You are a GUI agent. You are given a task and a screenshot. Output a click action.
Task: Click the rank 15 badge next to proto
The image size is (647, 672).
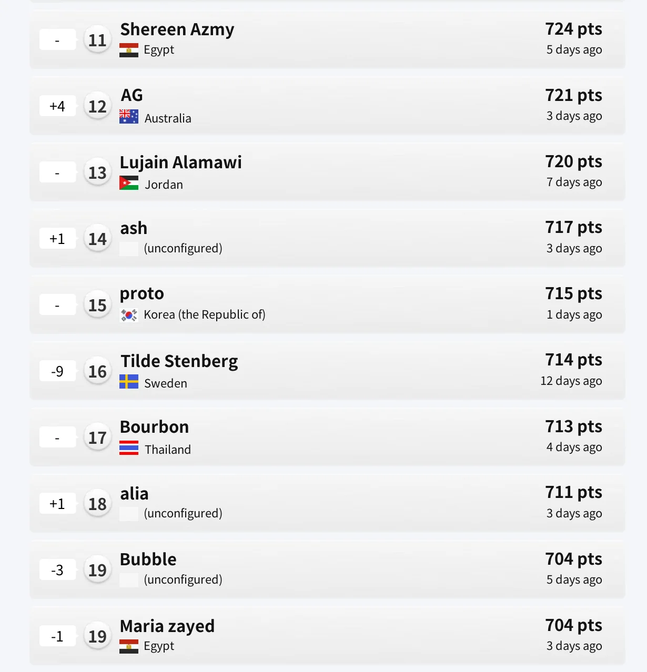coord(97,306)
